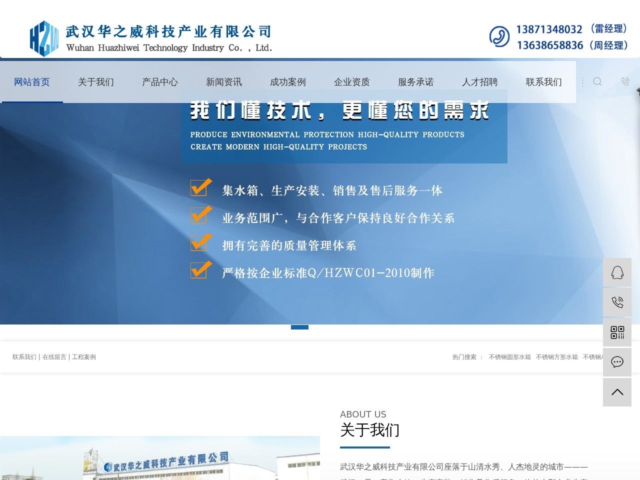Open QQ chat from floating sidebar

point(617,272)
